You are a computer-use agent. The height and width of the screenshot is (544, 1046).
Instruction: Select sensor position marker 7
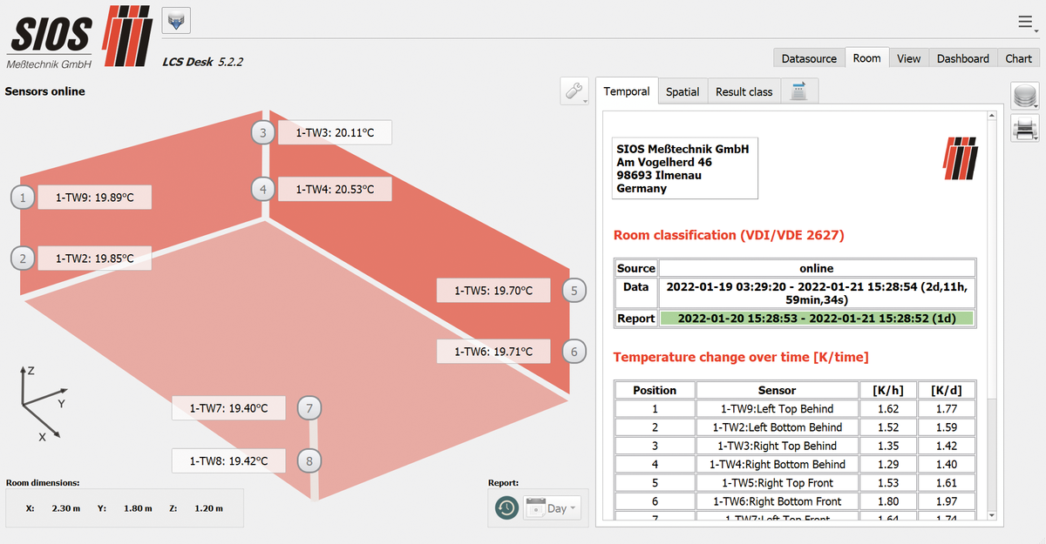pos(309,407)
